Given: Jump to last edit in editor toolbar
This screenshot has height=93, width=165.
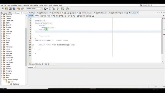Looking at the screenshot, I should click(x=42, y=16).
